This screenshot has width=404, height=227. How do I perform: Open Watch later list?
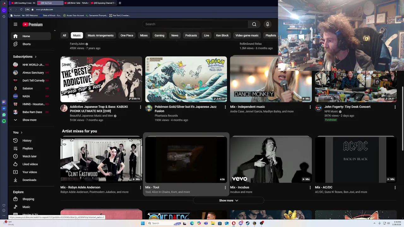[31, 156]
